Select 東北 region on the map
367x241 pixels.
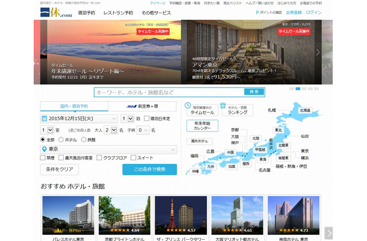click(279, 130)
